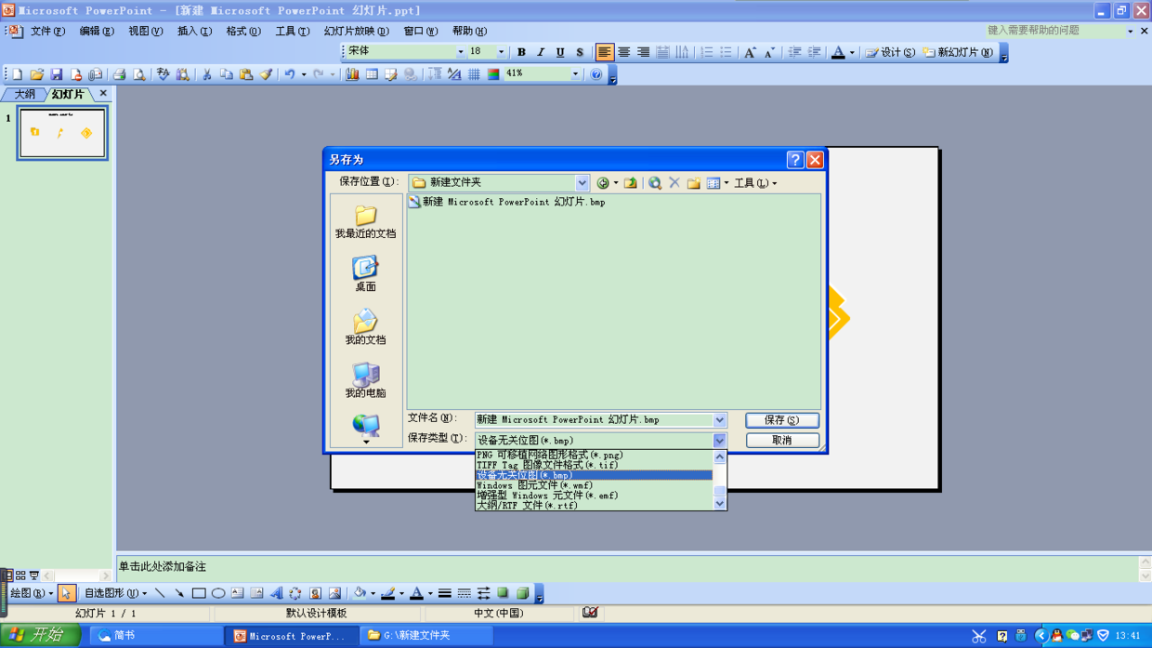Click the Print icon in the toolbar
This screenshot has width=1152, height=648.
119,74
